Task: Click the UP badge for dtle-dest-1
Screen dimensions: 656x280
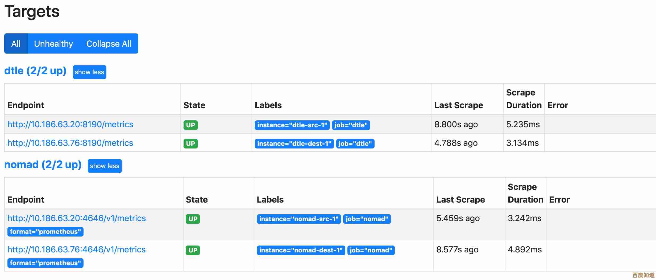Action: tap(190, 144)
